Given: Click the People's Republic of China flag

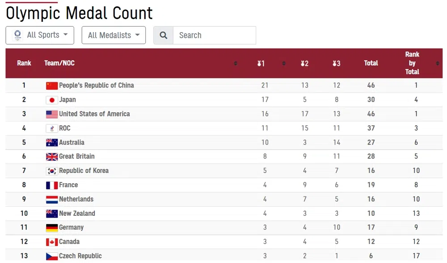Looking at the screenshot, I should pyautogui.click(x=52, y=86).
